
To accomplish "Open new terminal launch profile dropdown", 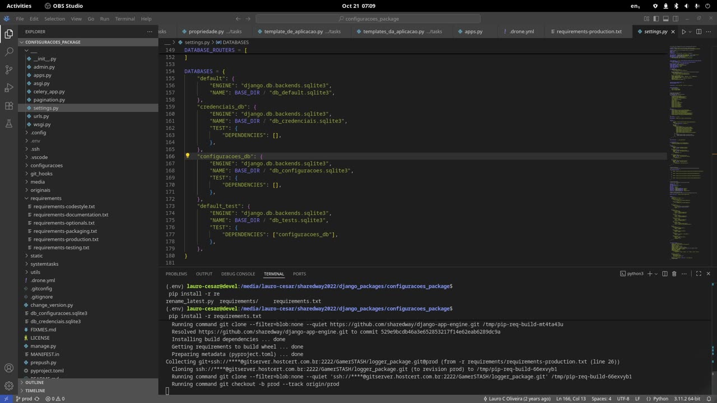I will click(657, 274).
